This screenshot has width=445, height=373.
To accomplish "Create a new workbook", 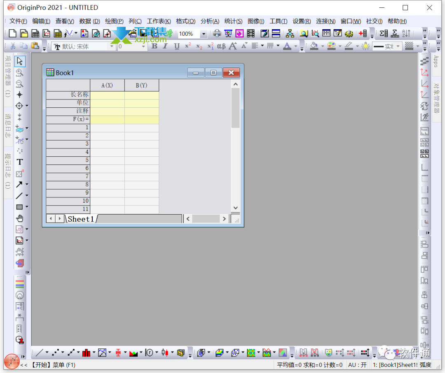I will point(35,33).
